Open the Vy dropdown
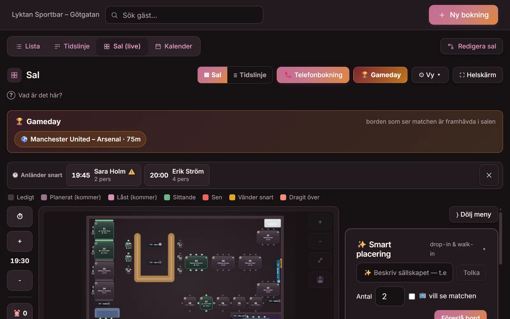 pyautogui.click(x=430, y=75)
